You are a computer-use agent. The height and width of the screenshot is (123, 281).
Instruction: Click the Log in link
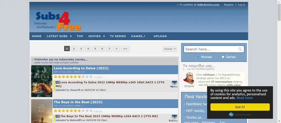tap(242, 5)
